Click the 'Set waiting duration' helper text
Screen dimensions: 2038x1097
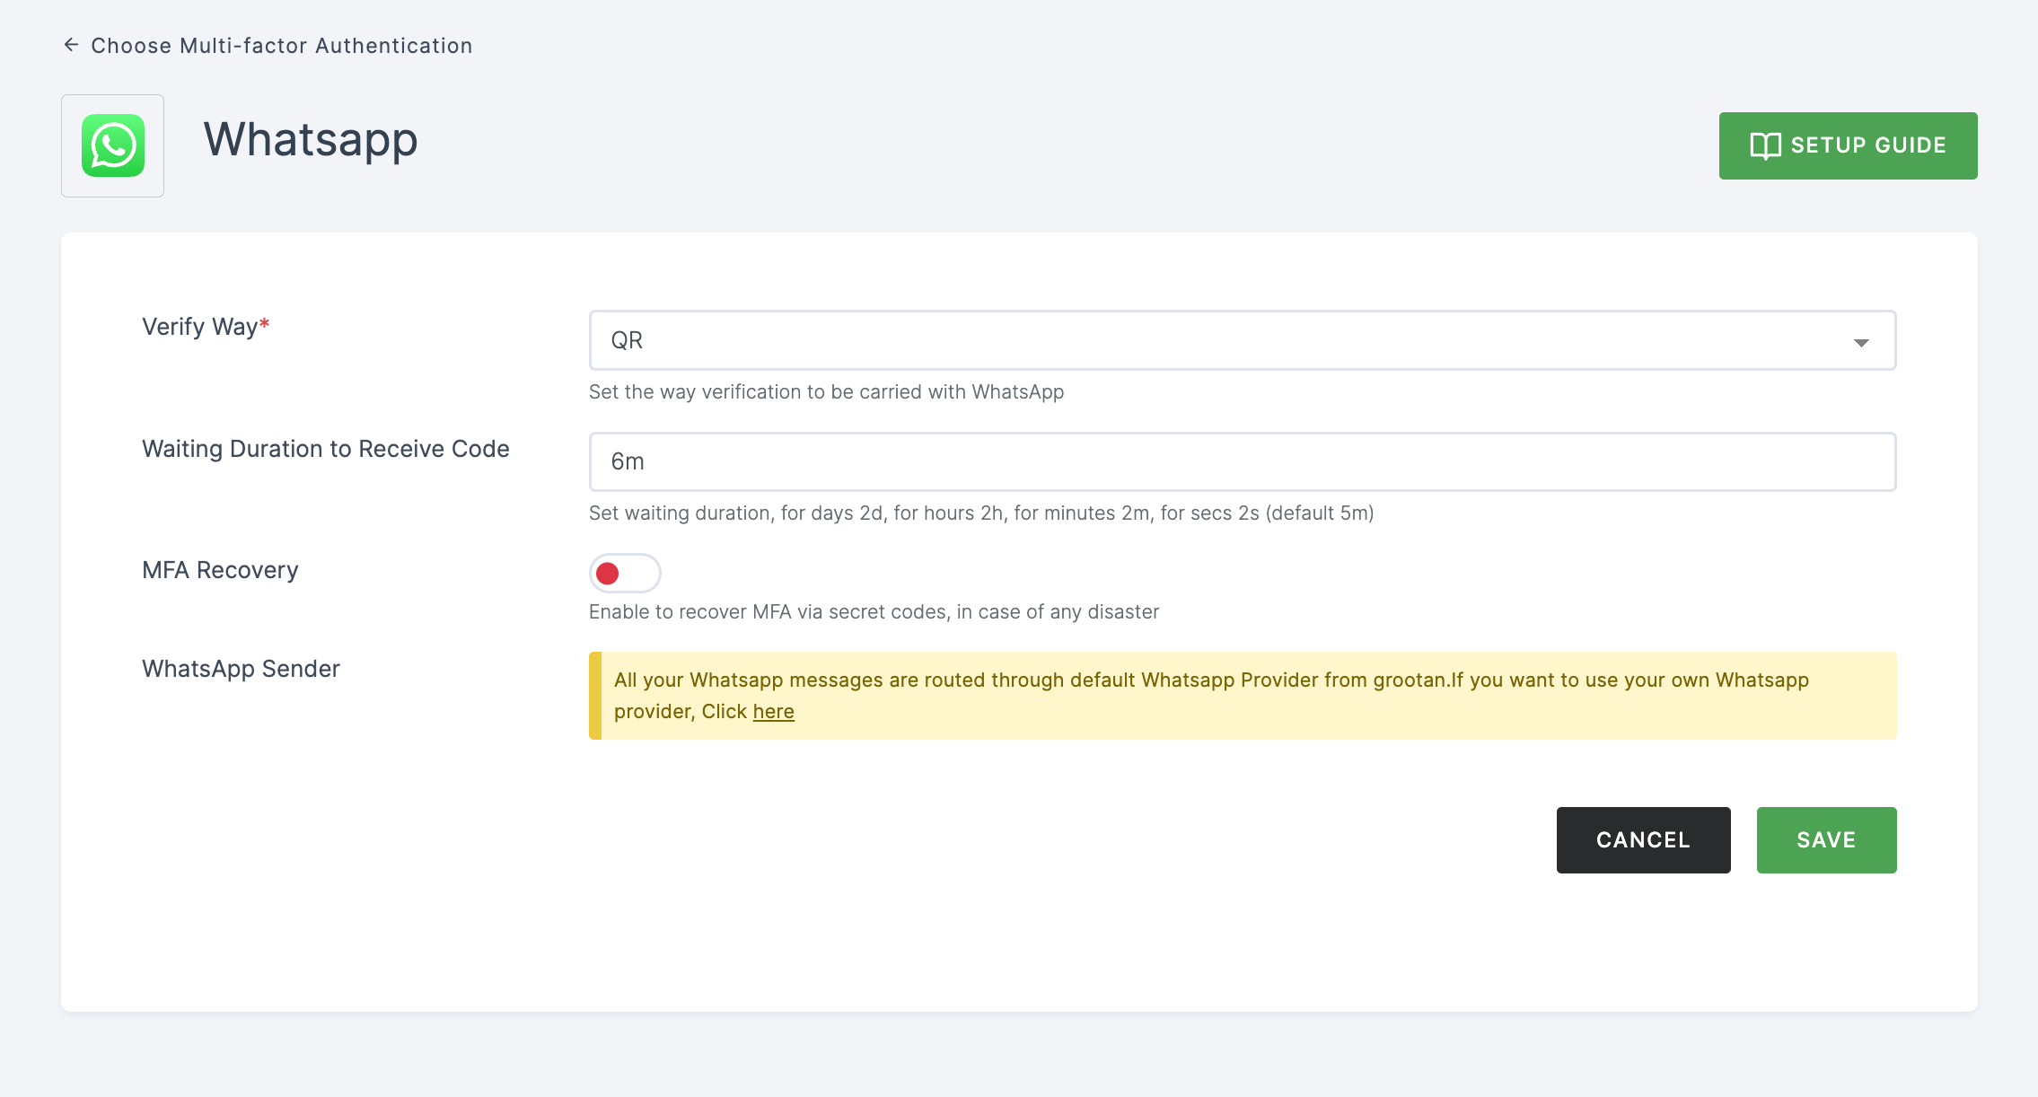[981, 513]
